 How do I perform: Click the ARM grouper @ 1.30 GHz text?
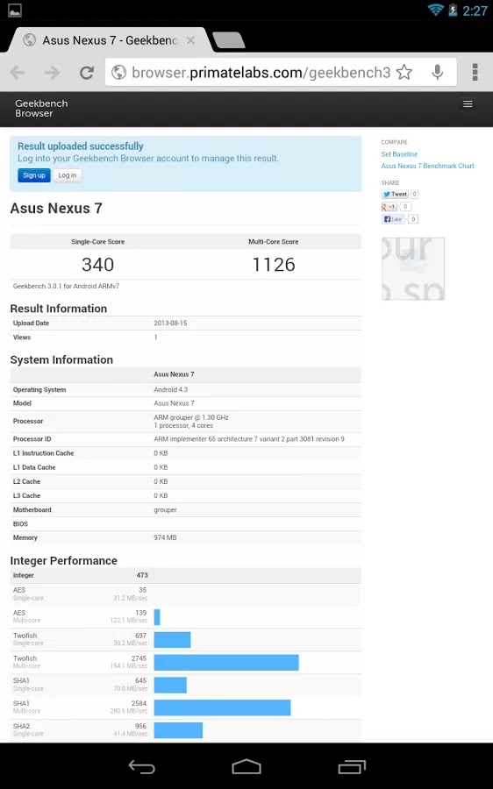tap(191, 417)
